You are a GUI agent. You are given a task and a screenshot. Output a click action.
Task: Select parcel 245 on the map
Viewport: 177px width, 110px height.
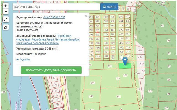tap(91, 96)
